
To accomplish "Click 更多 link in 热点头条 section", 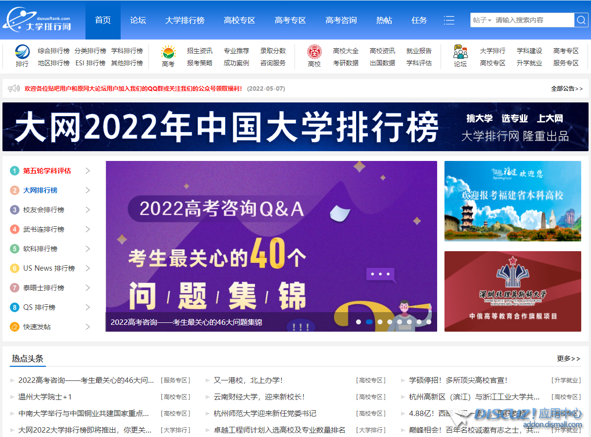I will tap(569, 358).
